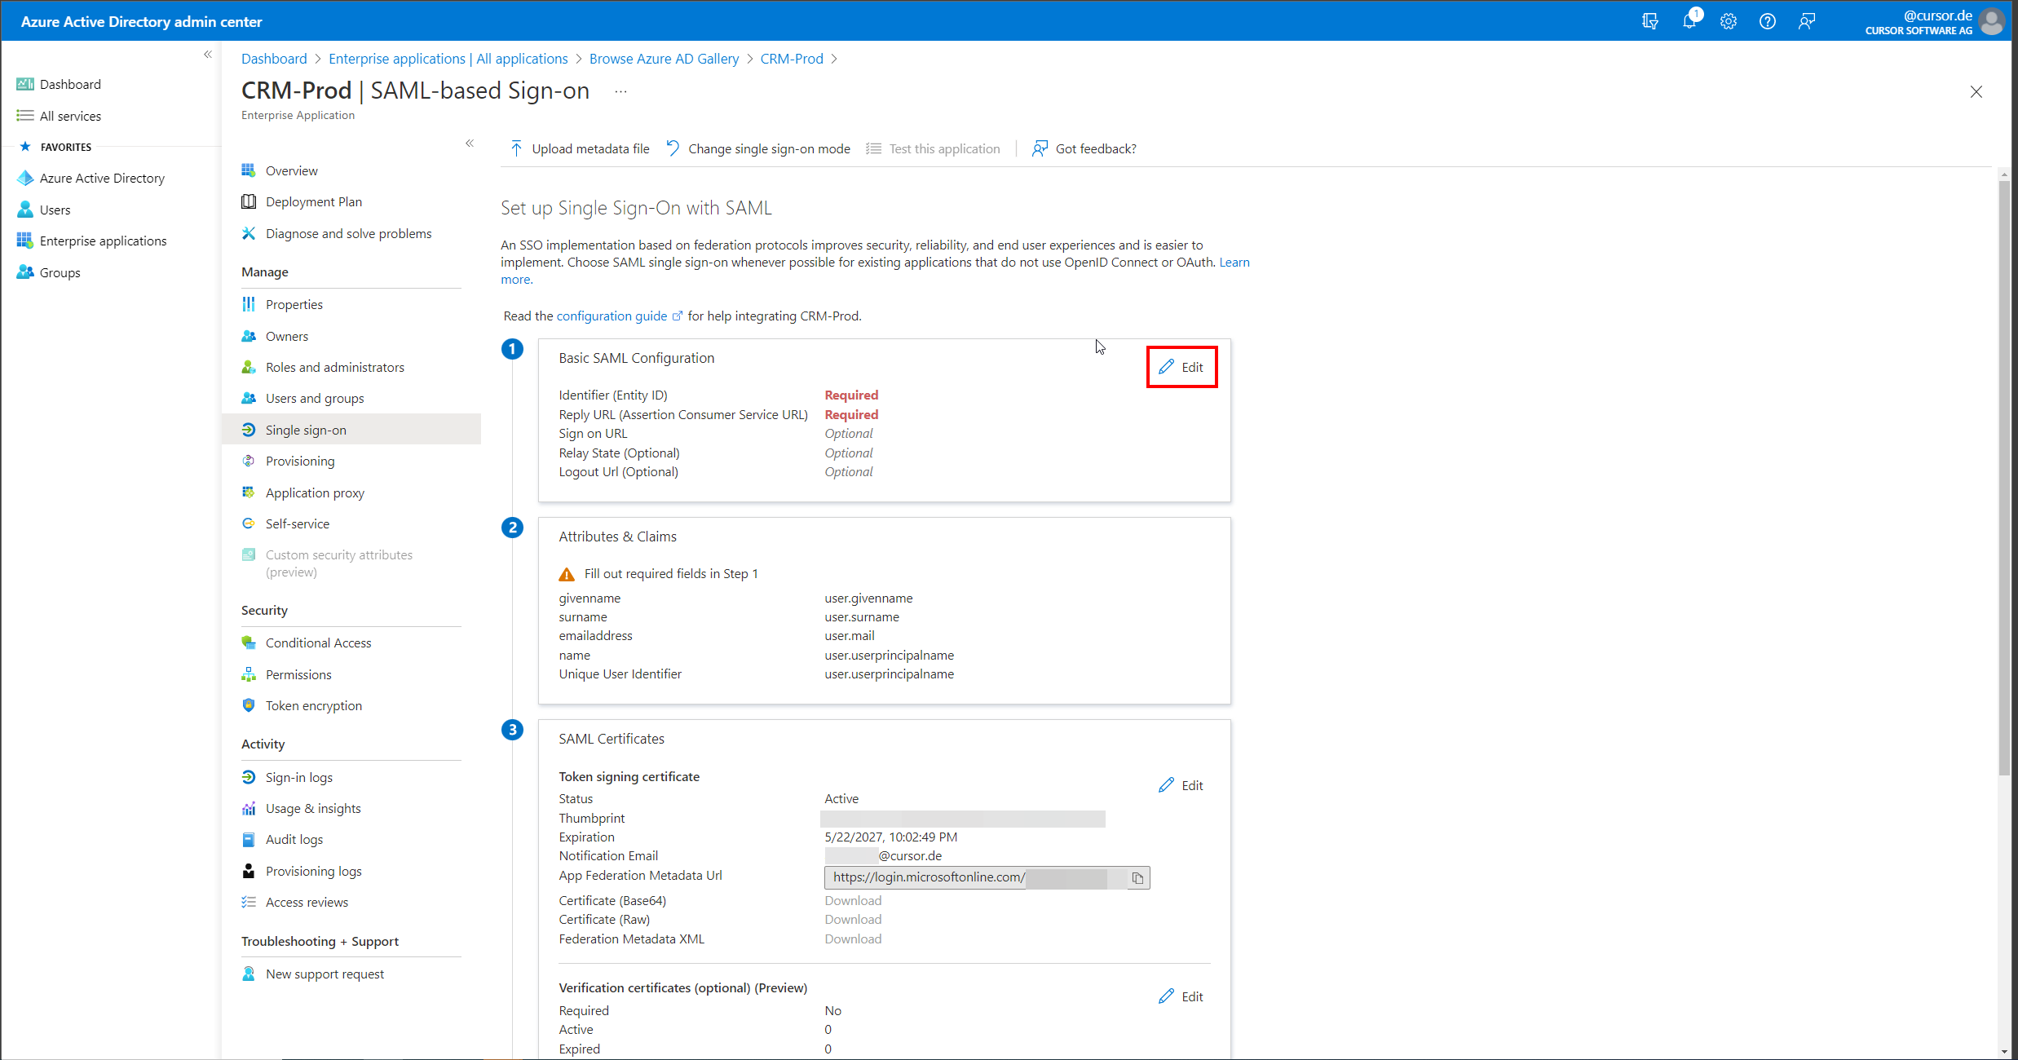This screenshot has height=1060, width=2018.
Task: Open Sign-in logs under Activity
Action: [298, 777]
